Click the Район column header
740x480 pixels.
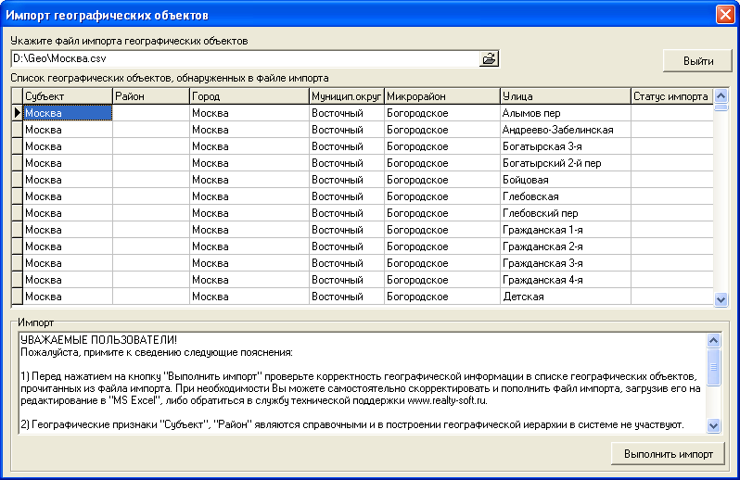pos(150,96)
